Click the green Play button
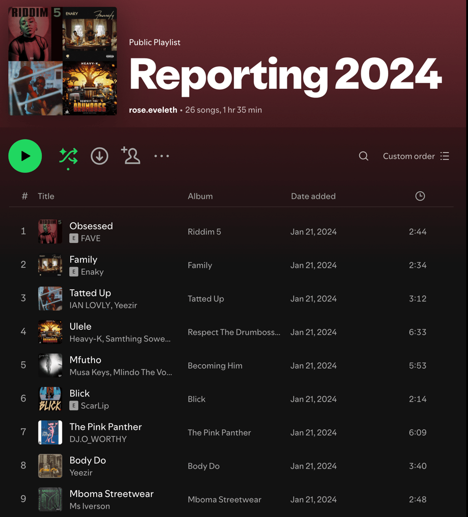 [x=25, y=156]
